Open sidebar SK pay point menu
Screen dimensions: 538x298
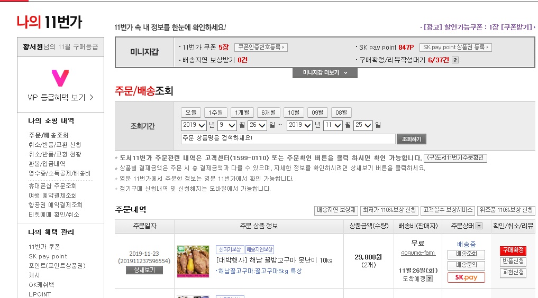pyautogui.click(x=48, y=257)
